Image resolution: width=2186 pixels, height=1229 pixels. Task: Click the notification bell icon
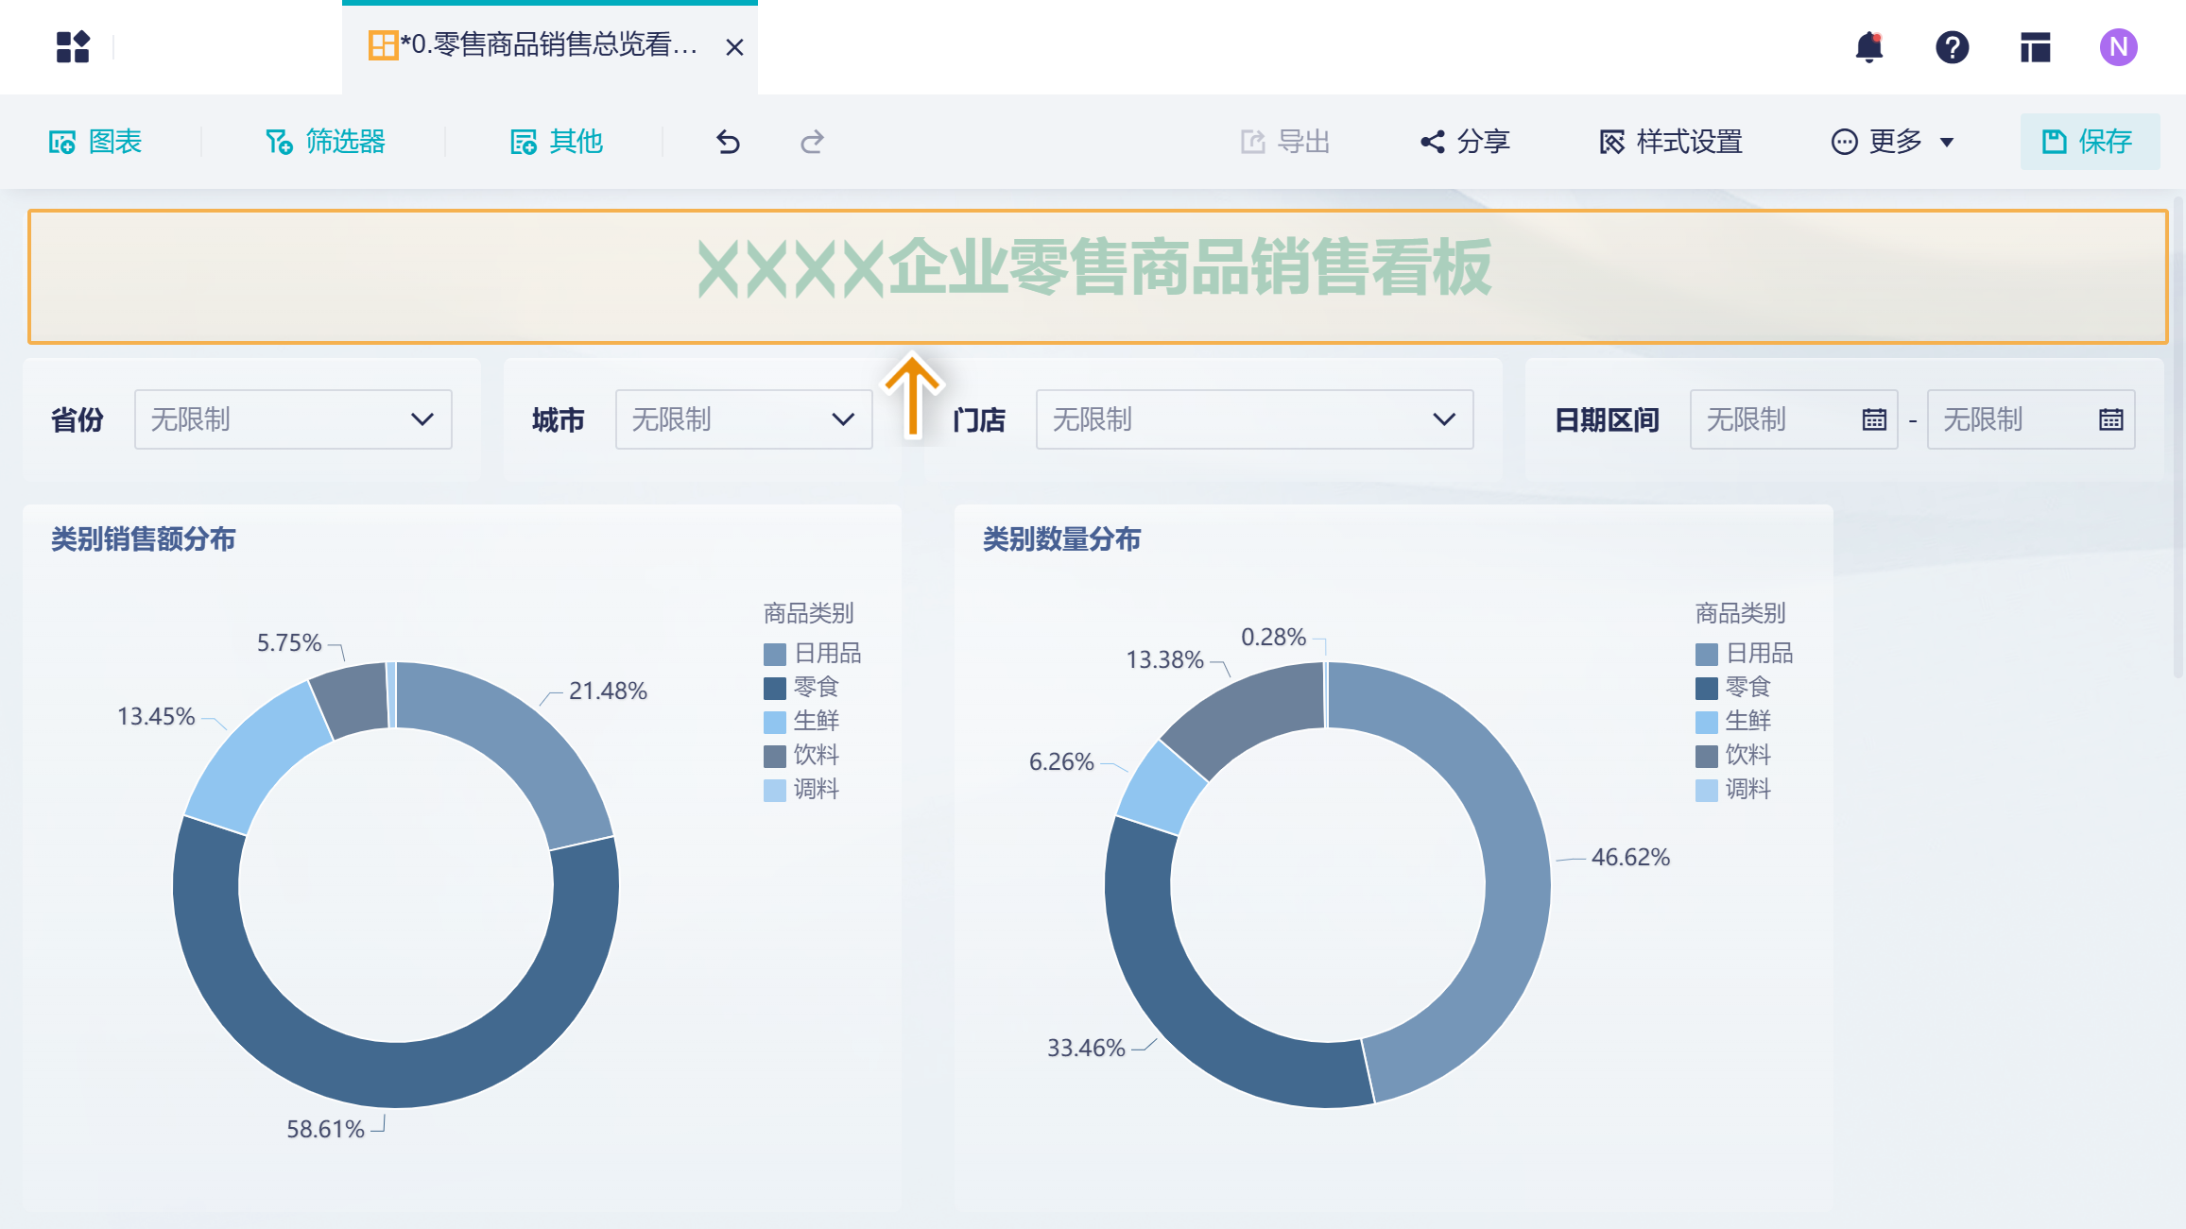coord(1868,46)
